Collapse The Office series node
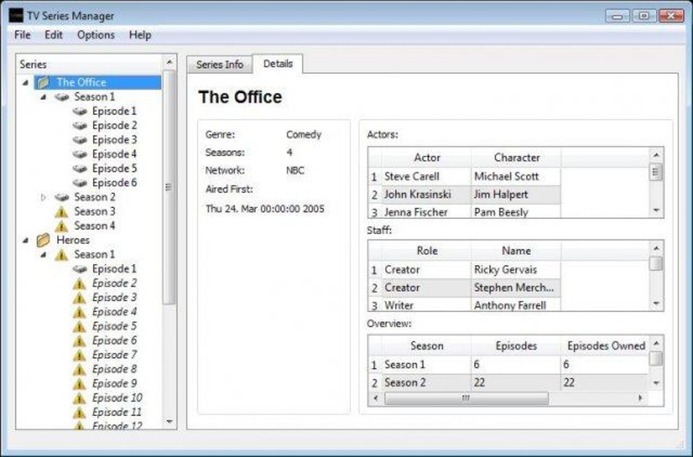 [x=27, y=82]
